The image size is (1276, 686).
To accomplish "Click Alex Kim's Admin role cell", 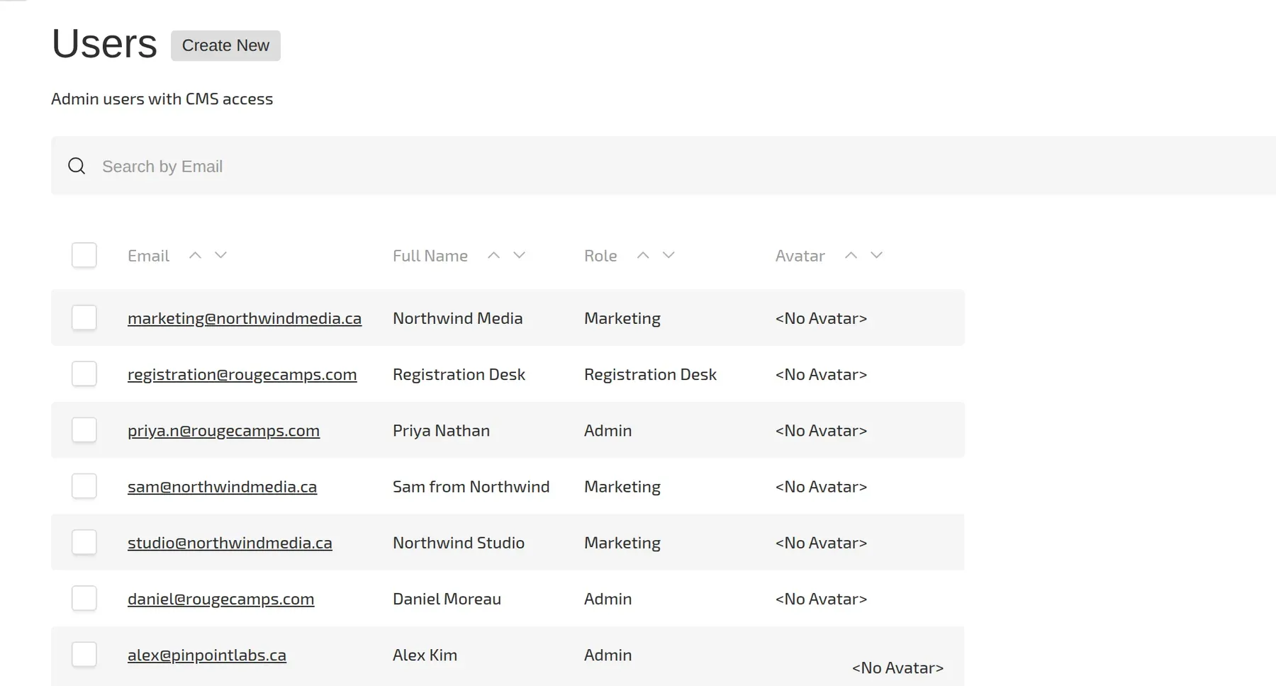I will pos(608,655).
